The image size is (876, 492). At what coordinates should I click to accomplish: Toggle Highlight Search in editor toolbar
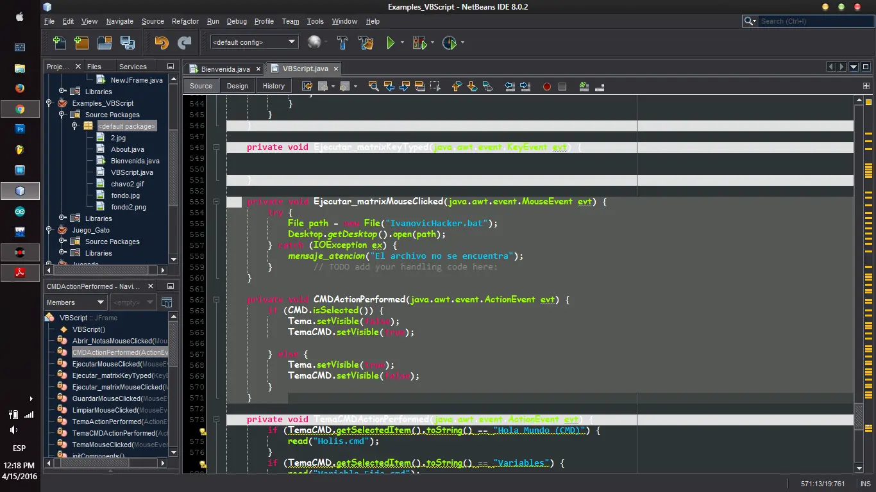coord(420,86)
